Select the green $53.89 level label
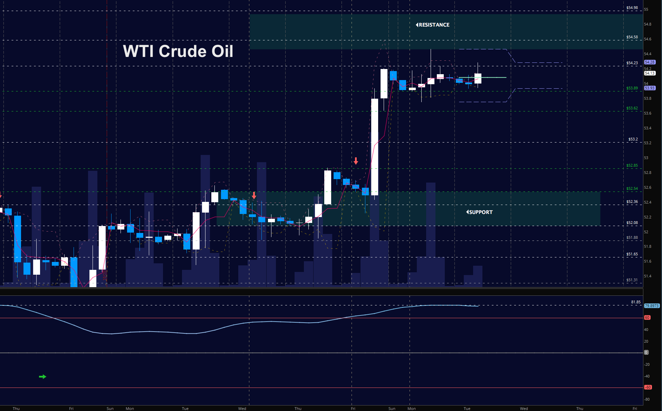Viewport: 662px width, 411px height. 632,88
